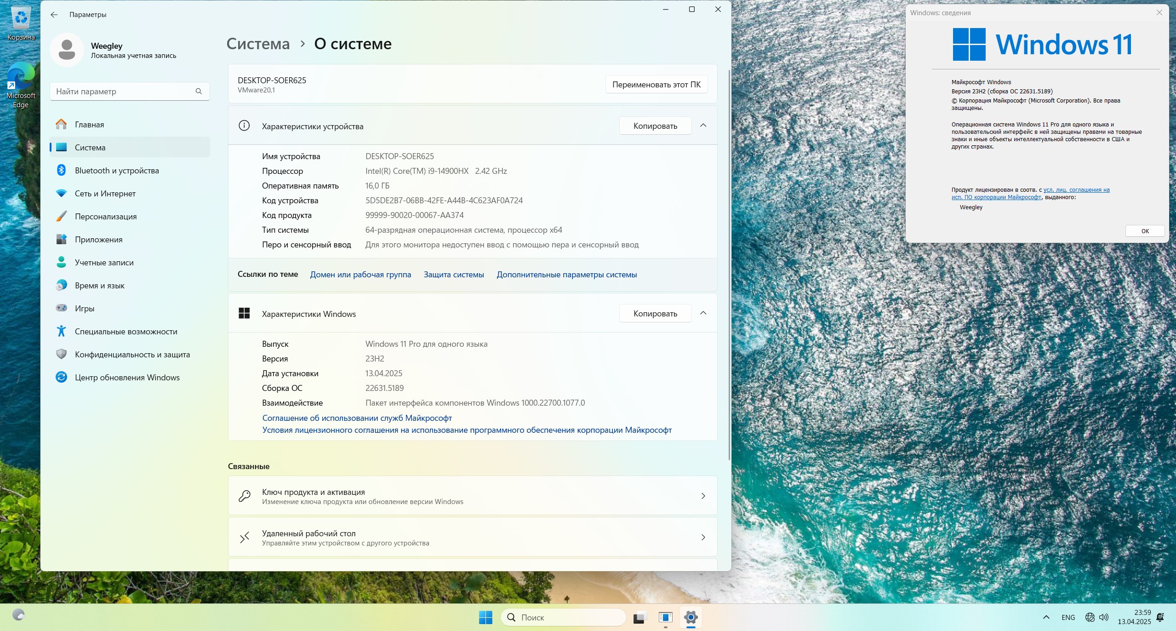Select Главная in sidebar
This screenshot has width=1176, height=631.
pos(89,125)
